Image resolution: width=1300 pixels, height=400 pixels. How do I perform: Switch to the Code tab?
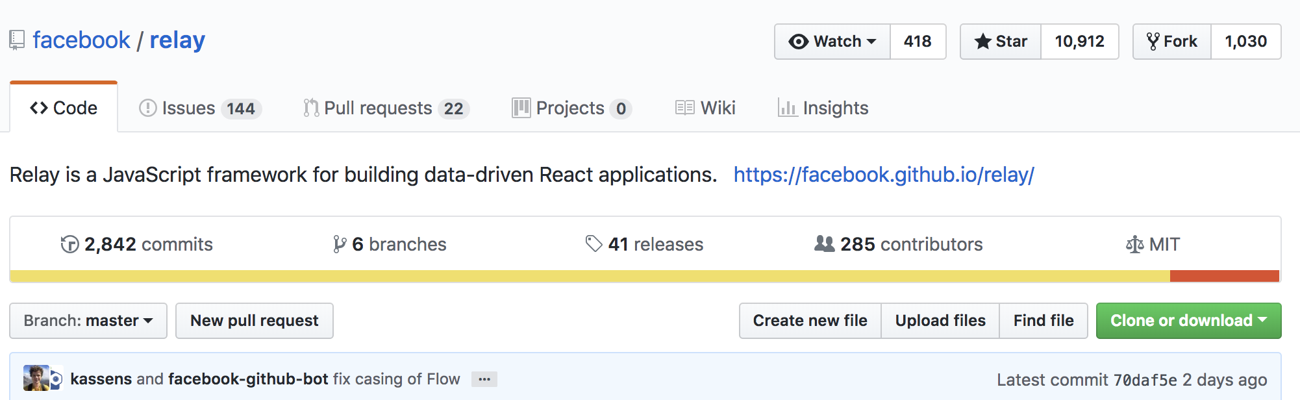click(x=64, y=108)
